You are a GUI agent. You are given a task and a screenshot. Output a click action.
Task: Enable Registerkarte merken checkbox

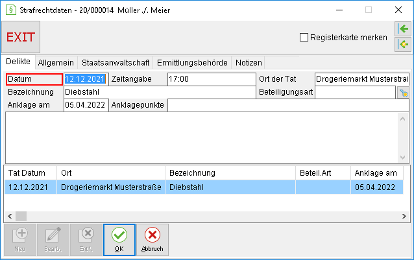tap(304, 38)
